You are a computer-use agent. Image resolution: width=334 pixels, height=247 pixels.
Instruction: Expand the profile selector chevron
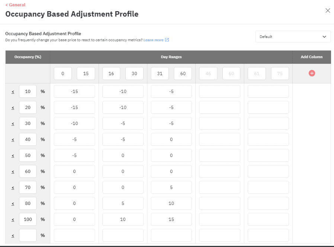pos(325,36)
